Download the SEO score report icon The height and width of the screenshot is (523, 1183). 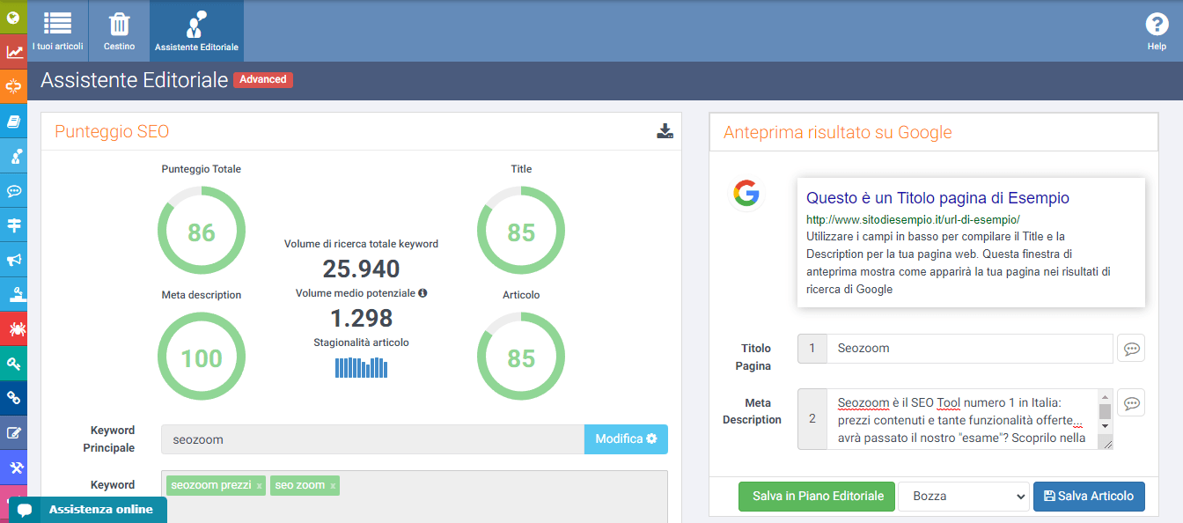point(665,131)
